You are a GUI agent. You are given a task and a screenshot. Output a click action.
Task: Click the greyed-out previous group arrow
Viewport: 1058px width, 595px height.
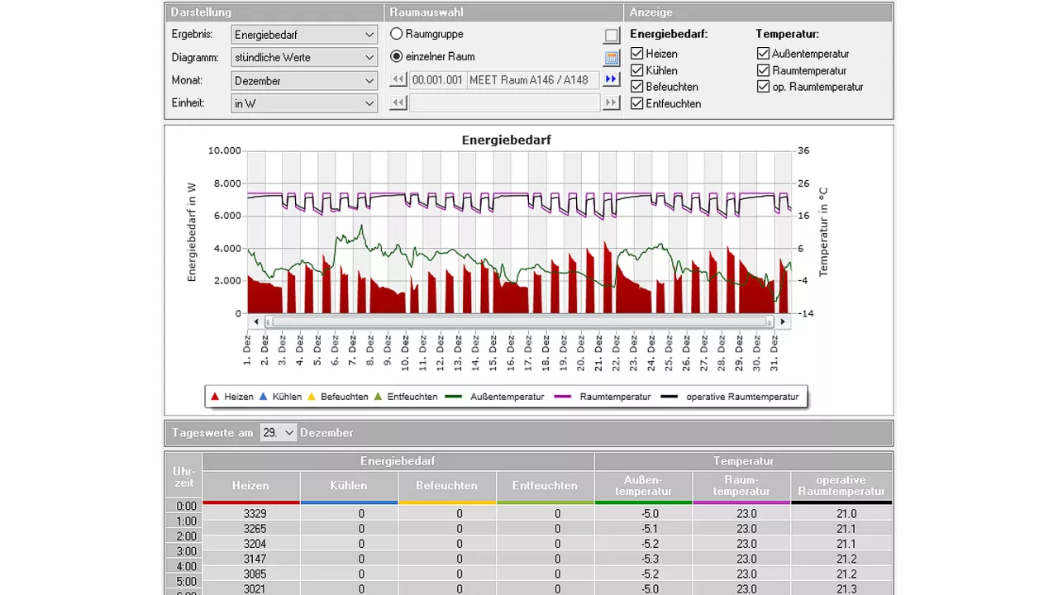(398, 103)
